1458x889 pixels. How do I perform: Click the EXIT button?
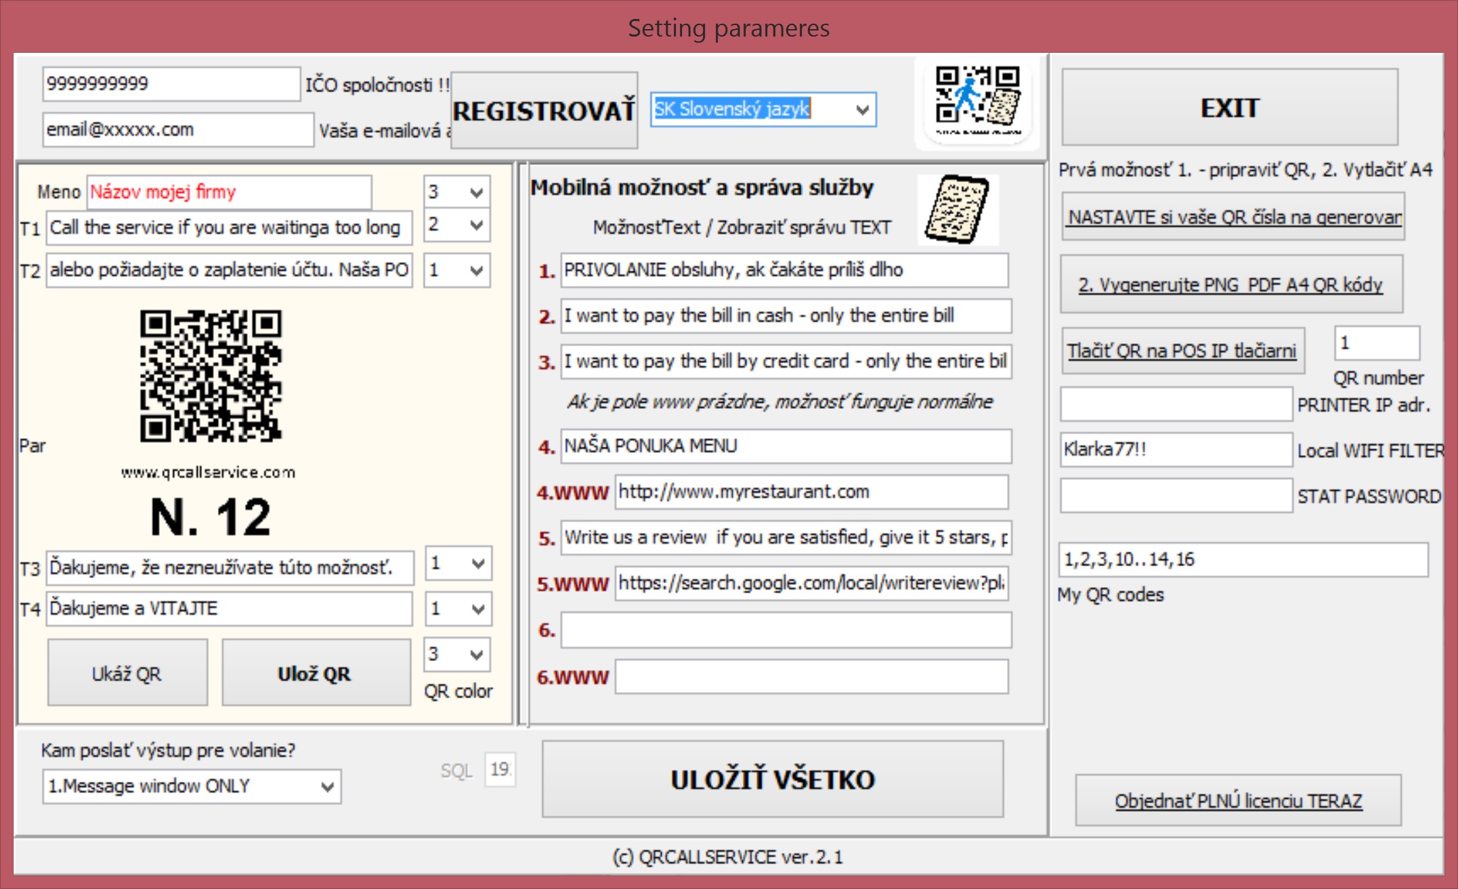pos(1230,107)
